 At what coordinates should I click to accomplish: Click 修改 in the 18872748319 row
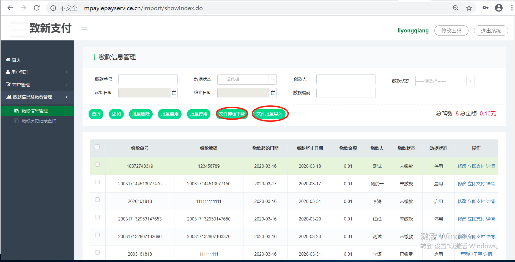[462, 166]
